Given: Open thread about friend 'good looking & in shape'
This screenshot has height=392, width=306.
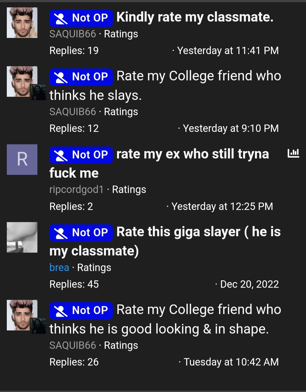Looking at the screenshot, I should click(x=165, y=319).
